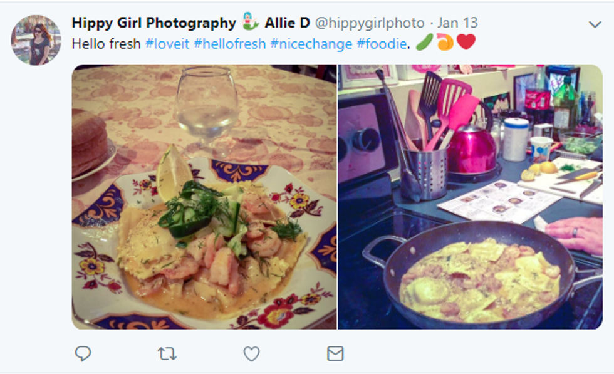This screenshot has width=614, height=374.
Task: Send tweet via direct message envelope
Action: tap(335, 353)
